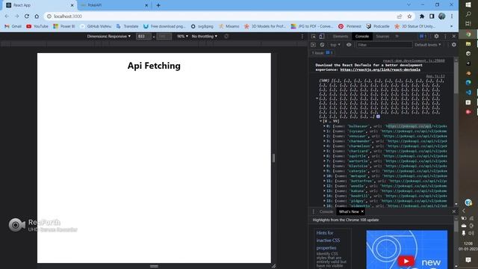The height and width of the screenshot is (269, 478).
Task: Click the console Filter input field
Action: pyautogui.click(x=384, y=45)
